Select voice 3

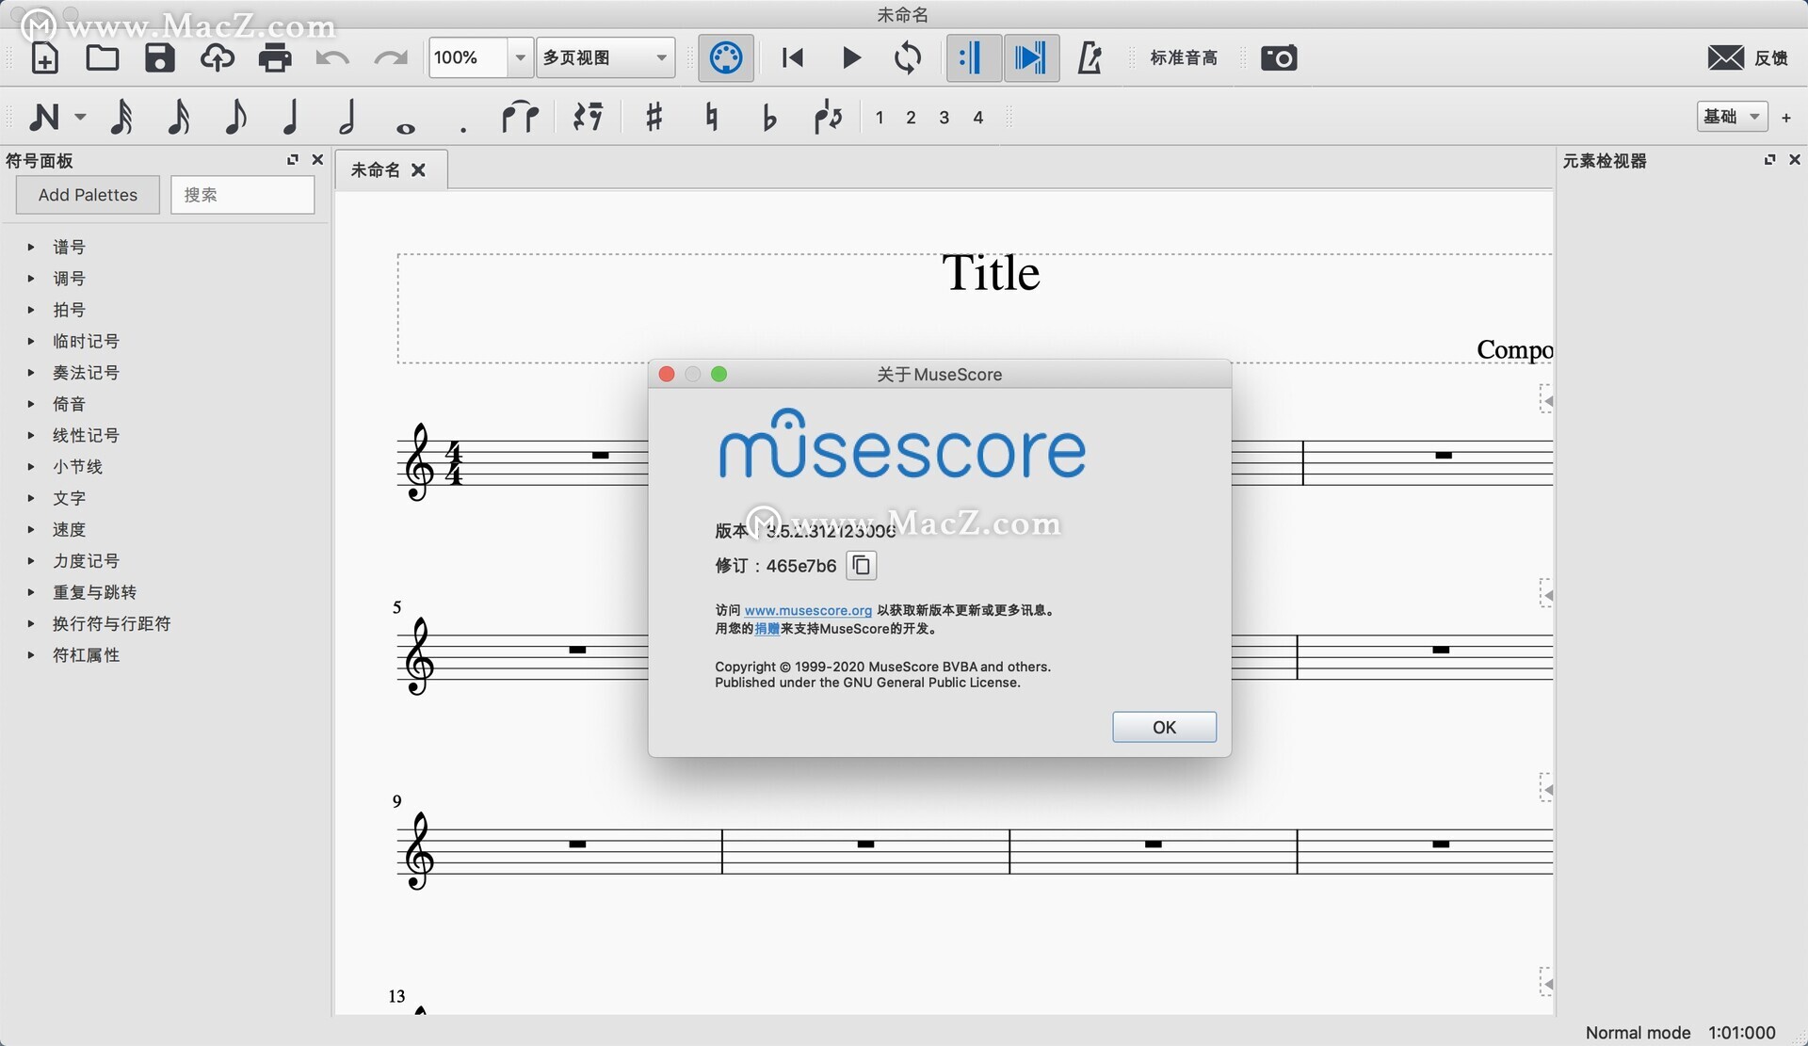944,118
